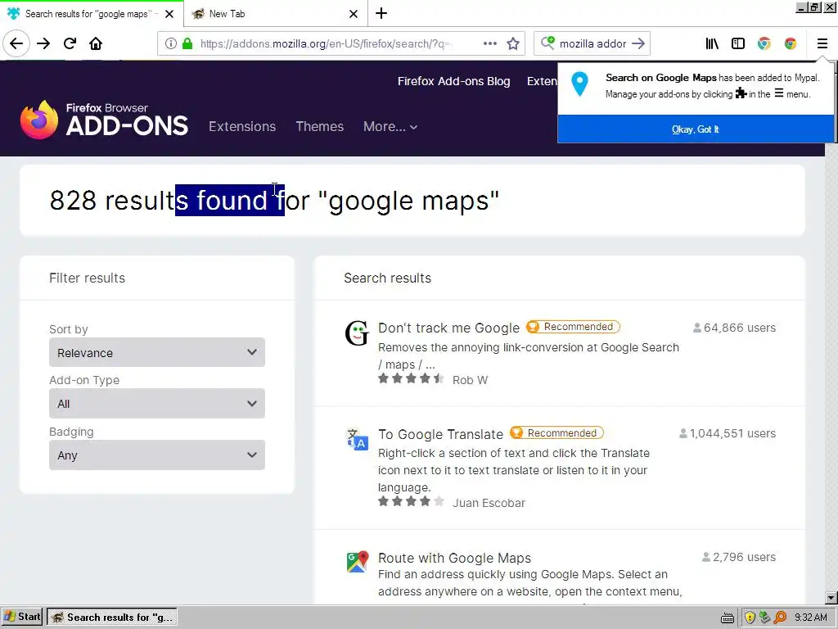This screenshot has height=629, width=838.
Task: Switch to Search results tab
Action: tap(92, 13)
